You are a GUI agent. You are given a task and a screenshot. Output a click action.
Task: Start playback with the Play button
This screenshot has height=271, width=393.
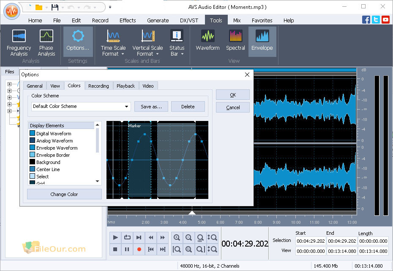point(115,237)
